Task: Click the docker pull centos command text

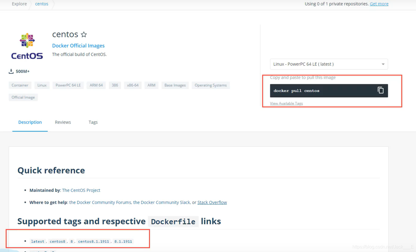Action: [296, 91]
